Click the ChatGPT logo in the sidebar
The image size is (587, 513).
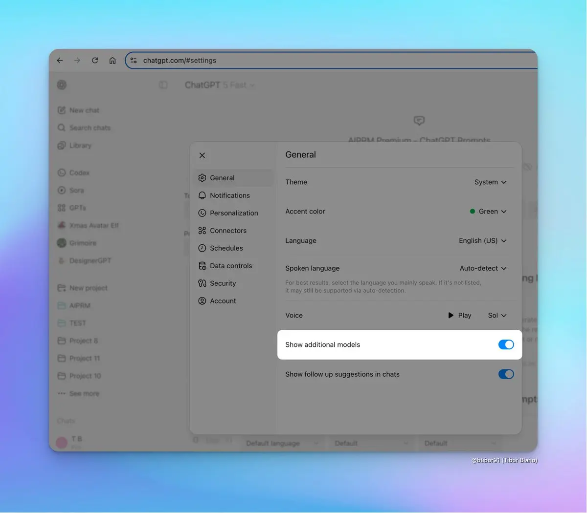pyautogui.click(x=62, y=85)
